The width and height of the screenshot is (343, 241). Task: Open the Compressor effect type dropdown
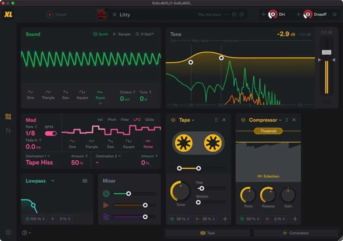pyautogui.click(x=265, y=120)
